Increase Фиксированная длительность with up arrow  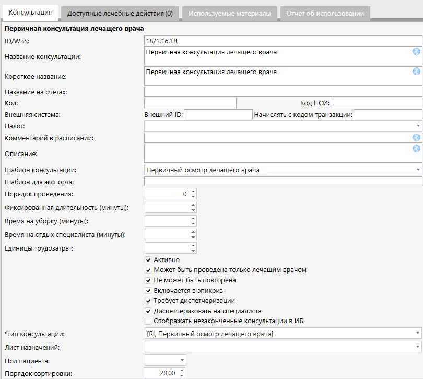[193, 205]
